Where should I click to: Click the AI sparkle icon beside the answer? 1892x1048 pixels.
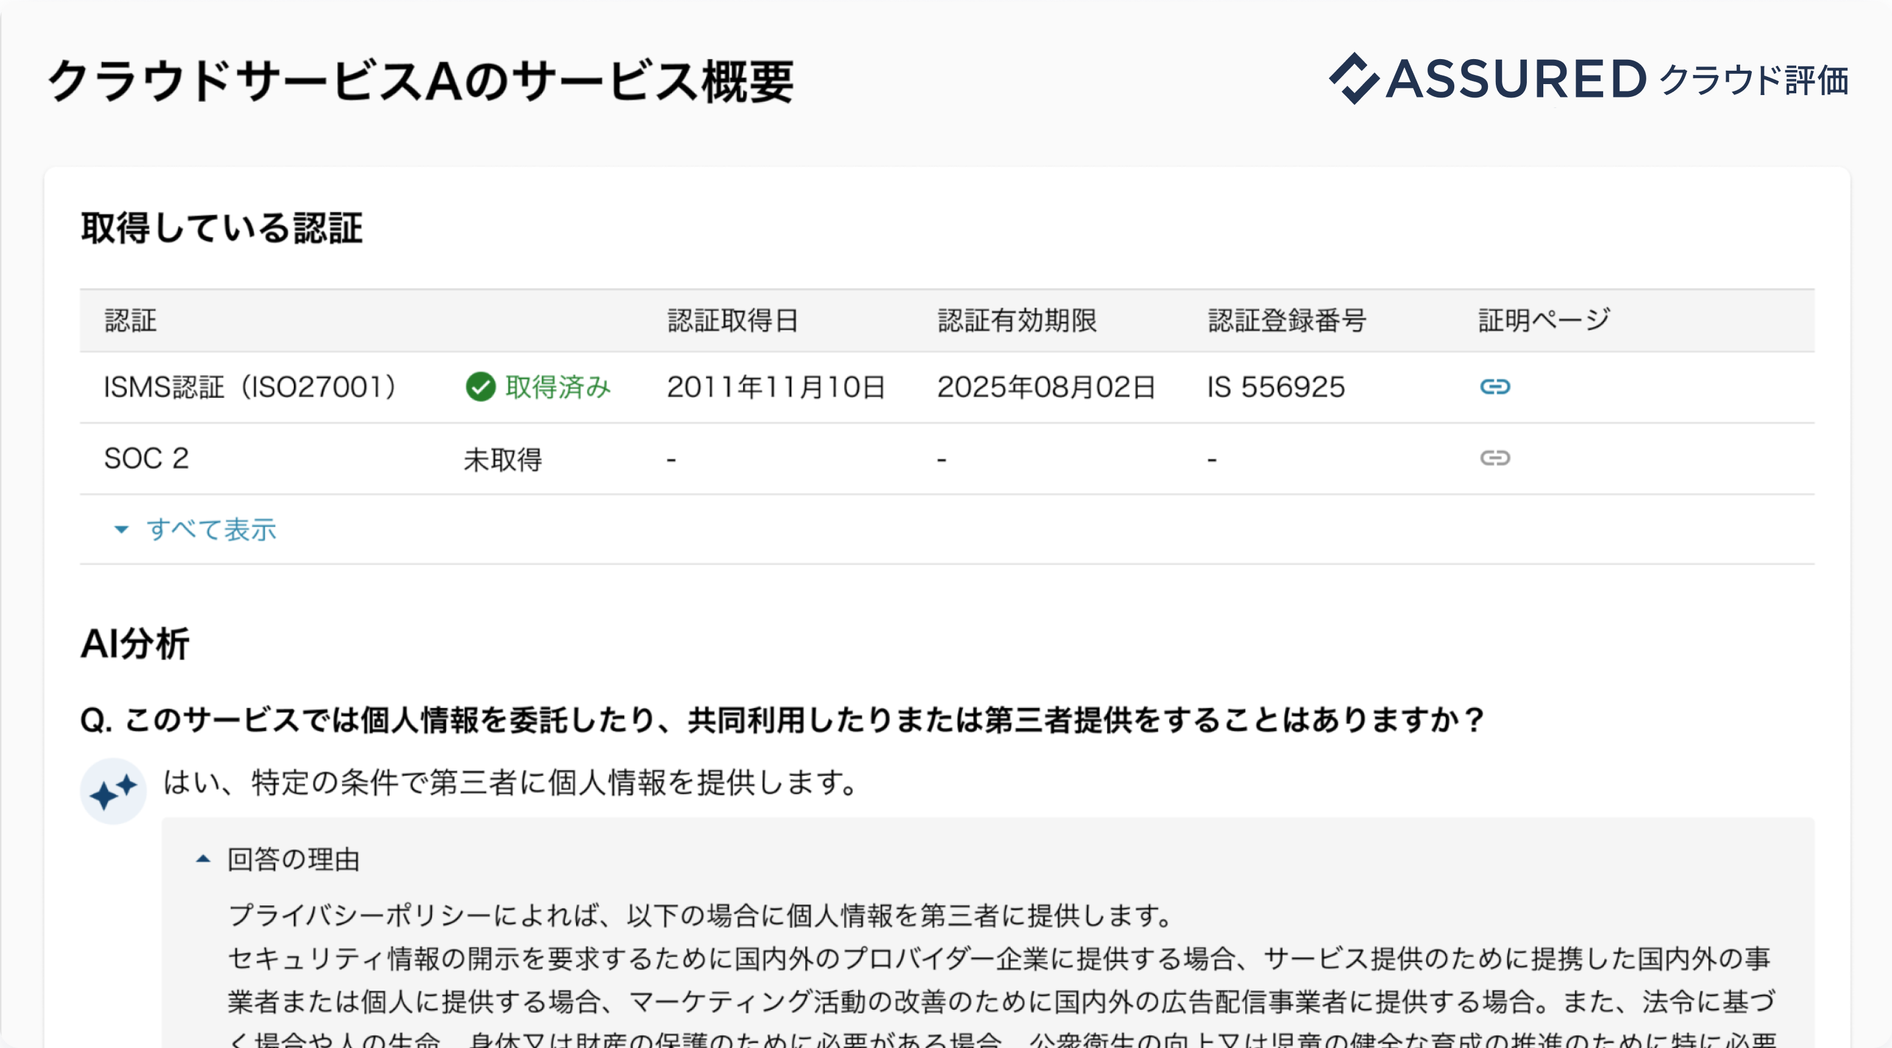point(113,791)
